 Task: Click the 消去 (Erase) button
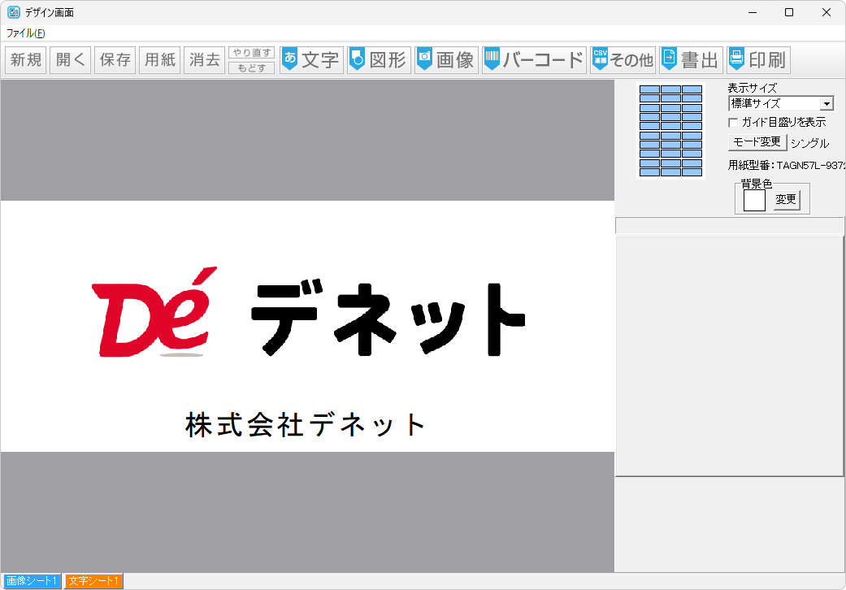coord(205,59)
